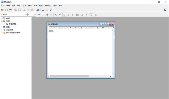The height and width of the screenshot is (99, 169).
Task: Open the 帮助 menu
Action: 61,5
